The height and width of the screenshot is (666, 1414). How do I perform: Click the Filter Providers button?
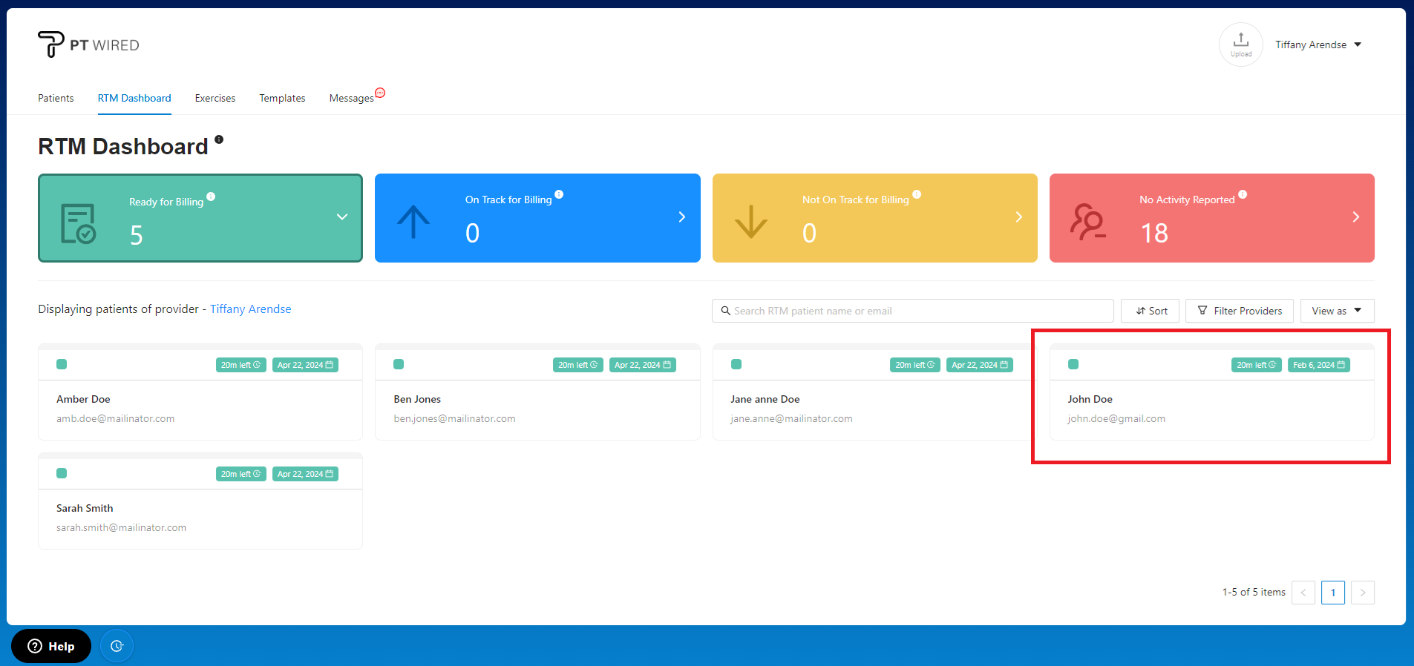(x=1239, y=311)
